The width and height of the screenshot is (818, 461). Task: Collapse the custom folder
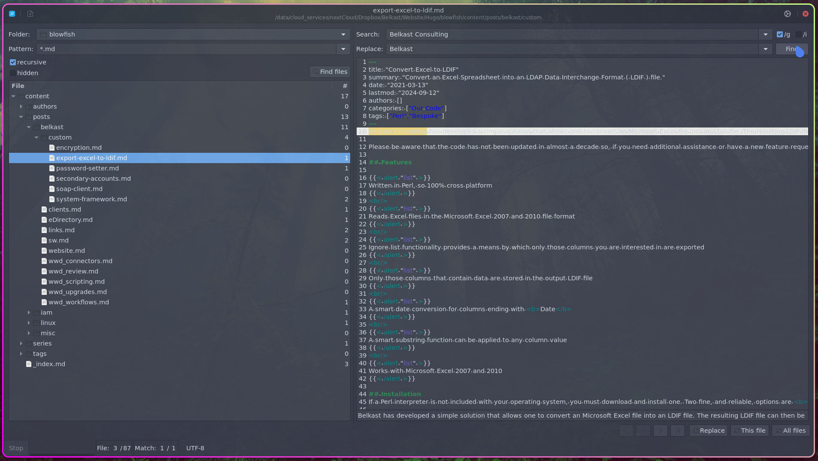point(36,137)
